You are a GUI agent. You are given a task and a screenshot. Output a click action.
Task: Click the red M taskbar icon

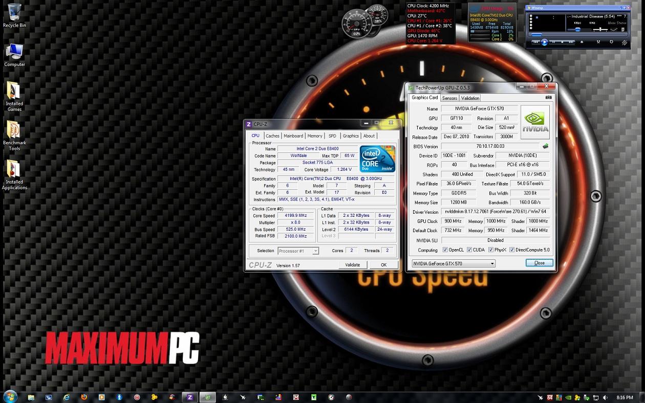click(296, 397)
